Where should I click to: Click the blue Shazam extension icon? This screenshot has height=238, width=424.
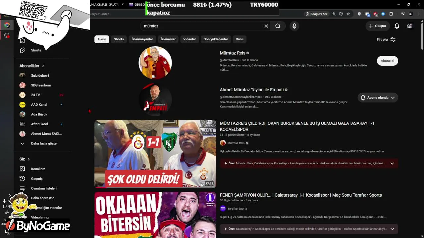[x=383, y=14]
